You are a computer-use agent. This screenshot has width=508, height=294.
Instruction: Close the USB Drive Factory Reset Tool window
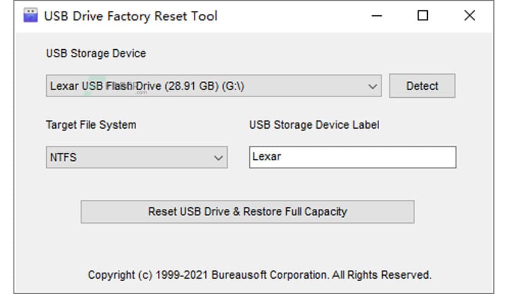coord(470,16)
